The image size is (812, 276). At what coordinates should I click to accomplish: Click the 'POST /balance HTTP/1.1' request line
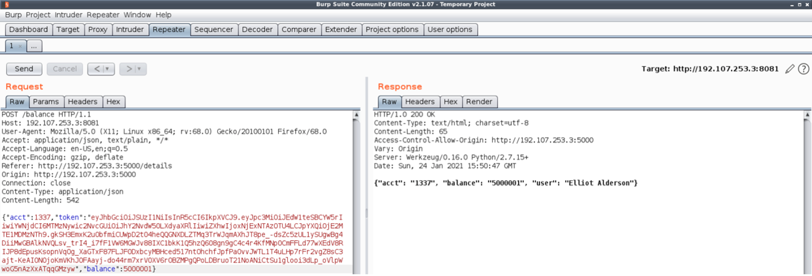click(x=47, y=114)
